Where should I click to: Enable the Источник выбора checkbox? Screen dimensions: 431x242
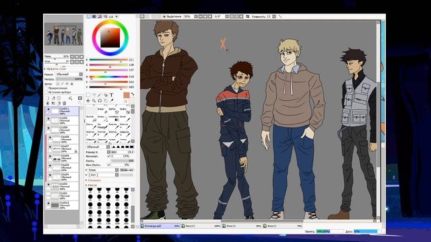[x=46, y=92]
